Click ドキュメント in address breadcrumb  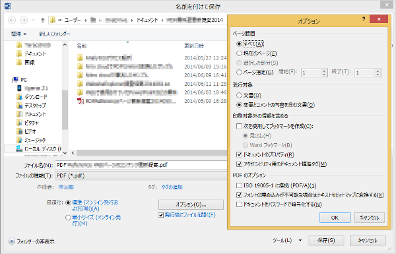pos(147,20)
